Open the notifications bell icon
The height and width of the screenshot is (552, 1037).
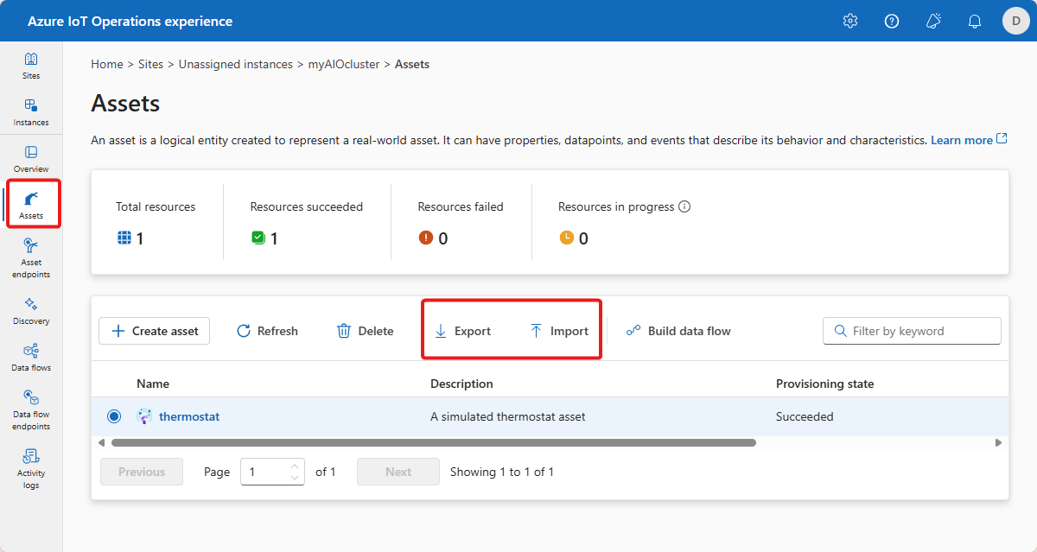point(975,21)
